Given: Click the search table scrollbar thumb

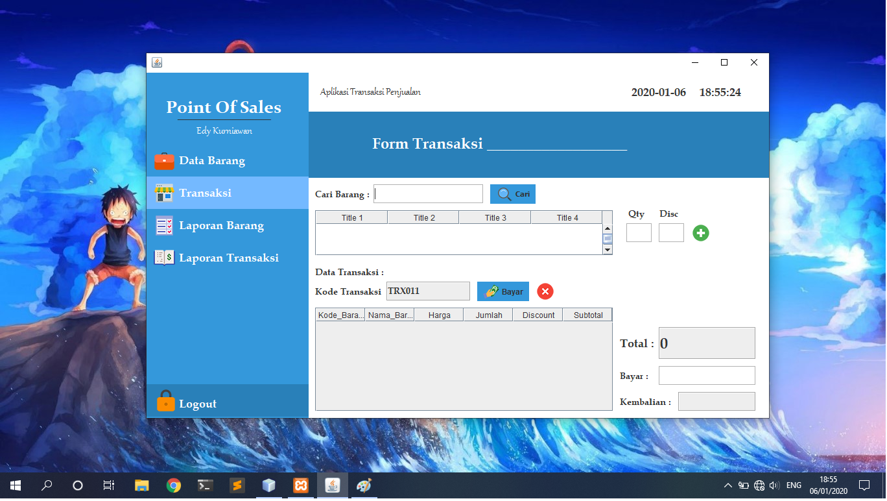Looking at the screenshot, I should pyautogui.click(x=608, y=239).
